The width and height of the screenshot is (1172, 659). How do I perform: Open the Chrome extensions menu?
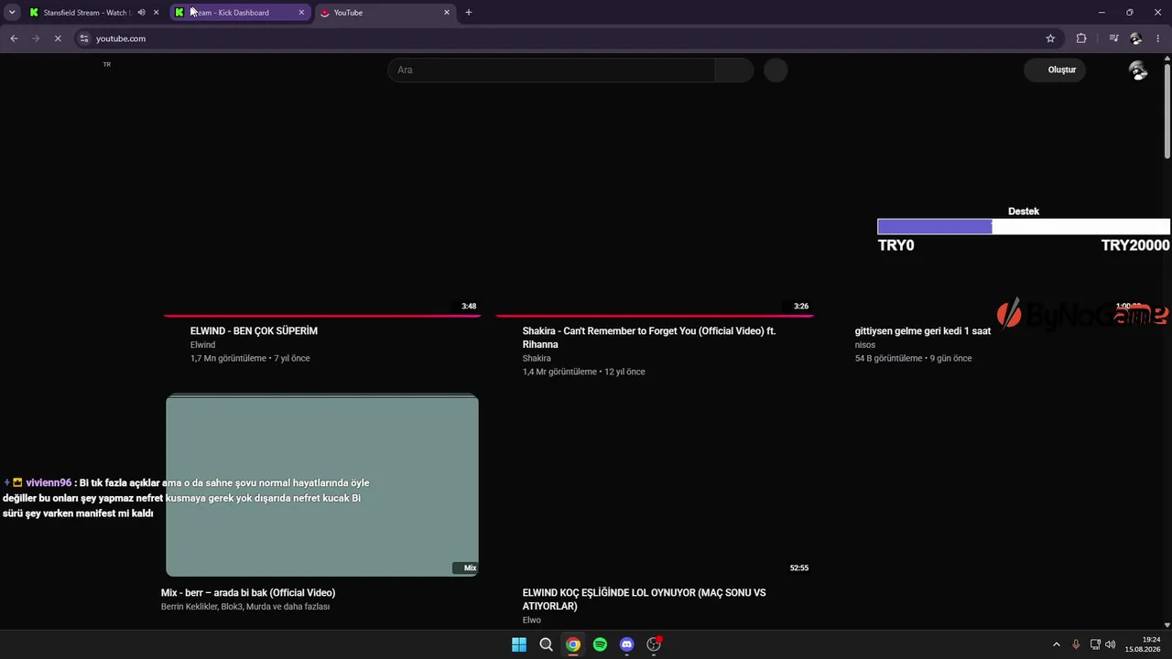(x=1081, y=38)
